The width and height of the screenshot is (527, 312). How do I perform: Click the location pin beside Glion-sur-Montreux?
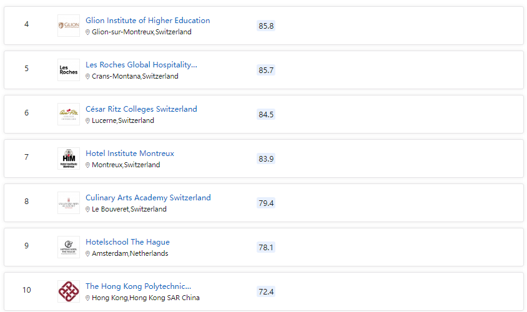pos(87,32)
